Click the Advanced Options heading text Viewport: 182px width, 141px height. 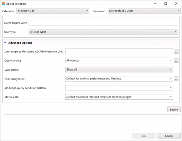(x=20, y=43)
